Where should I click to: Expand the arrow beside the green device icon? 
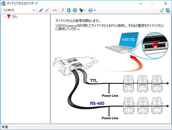coord(84,10)
